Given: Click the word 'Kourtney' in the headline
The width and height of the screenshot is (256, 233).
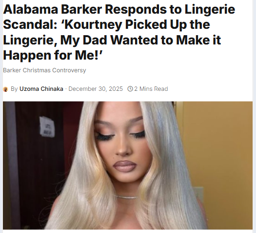Looking at the screenshot, I should point(92,25).
